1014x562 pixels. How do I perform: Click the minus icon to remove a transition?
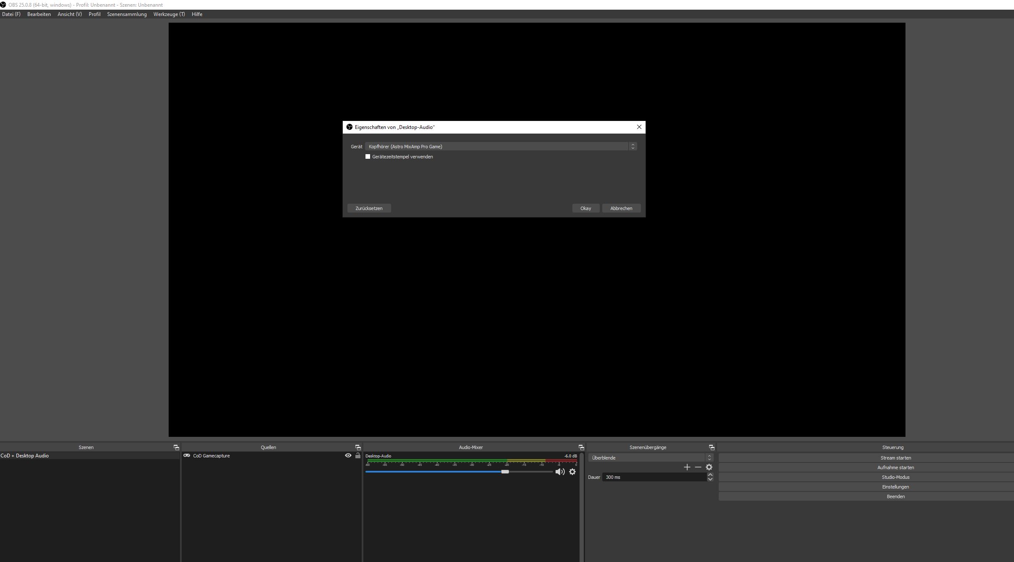698,467
